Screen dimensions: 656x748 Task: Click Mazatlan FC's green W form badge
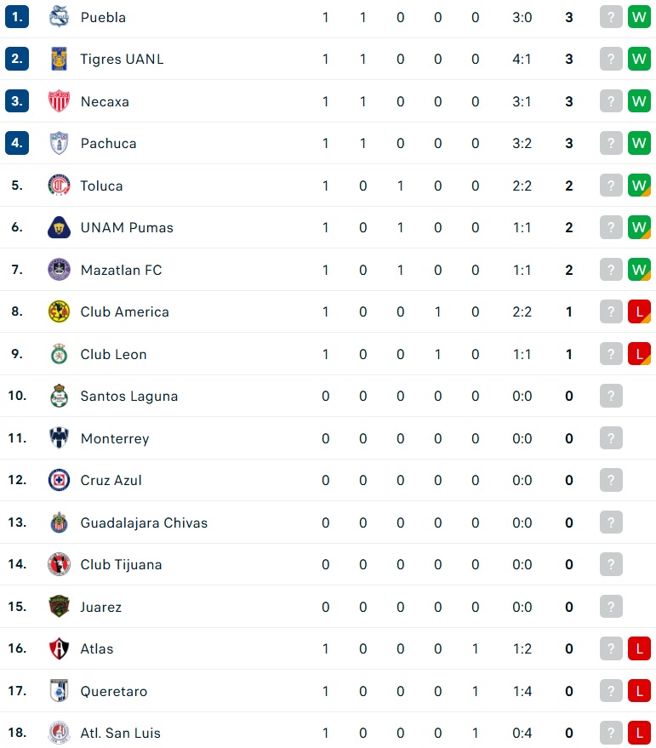point(639,270)
